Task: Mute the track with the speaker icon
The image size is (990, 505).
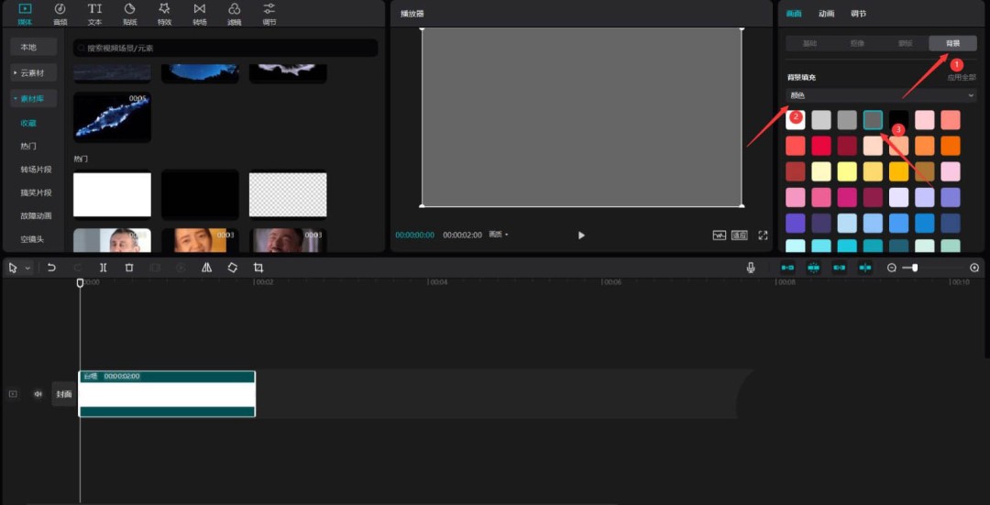Action: pos(38,394)
